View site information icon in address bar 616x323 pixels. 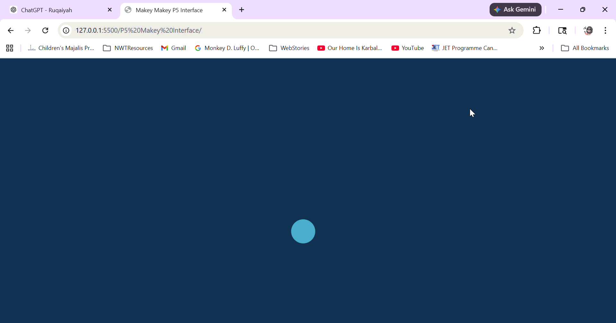pos(66,30)
